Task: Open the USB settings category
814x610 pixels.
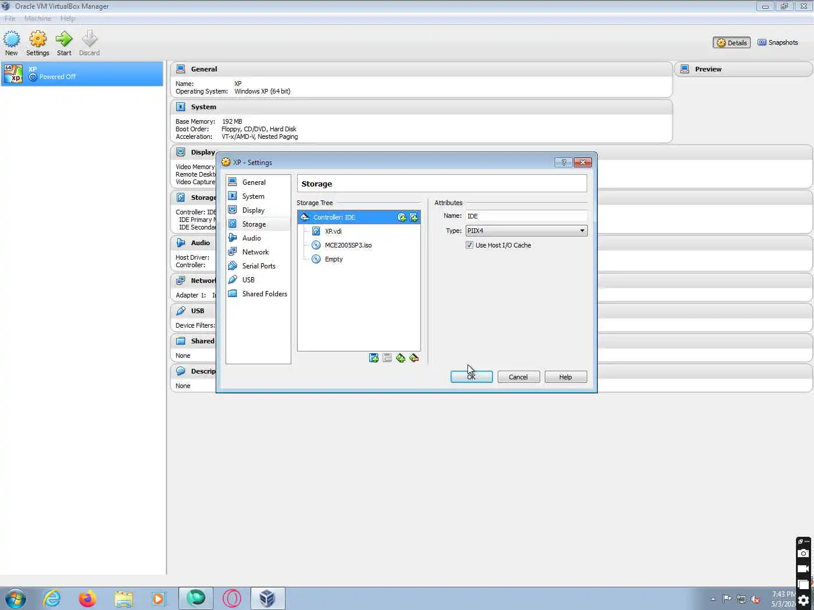Action: coord(258,280)
